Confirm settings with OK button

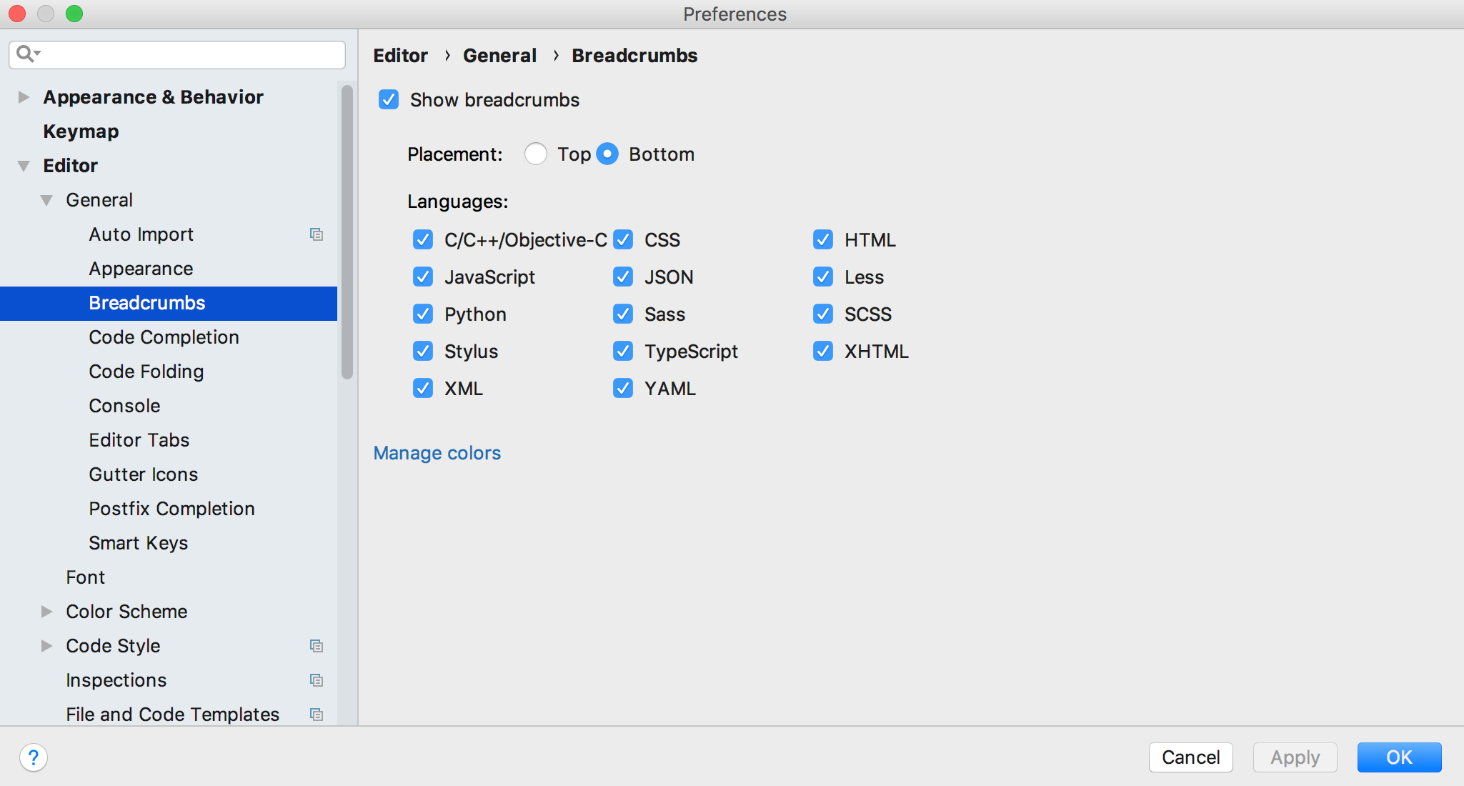coord(1398,757)
